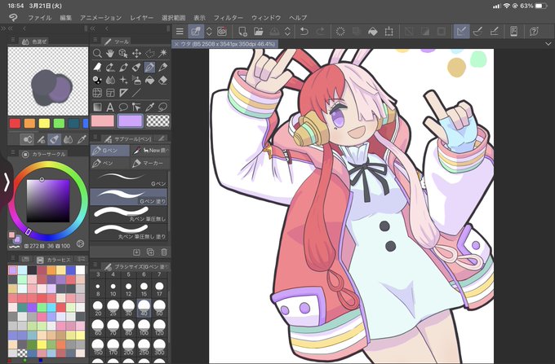Click the Scale/Rotate transform icon
Screen dimensions: 555x364
click(389, 32)
